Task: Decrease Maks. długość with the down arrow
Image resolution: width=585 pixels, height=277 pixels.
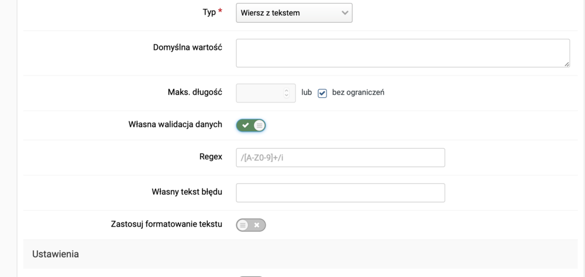Action: point(286,96)
